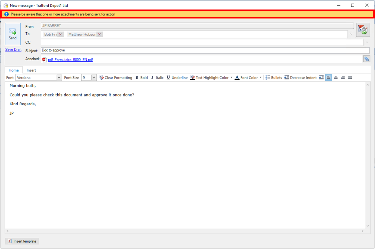Click scroll up arrow of message body
Viewport: 375px width, 249px height.
point(368,85)
